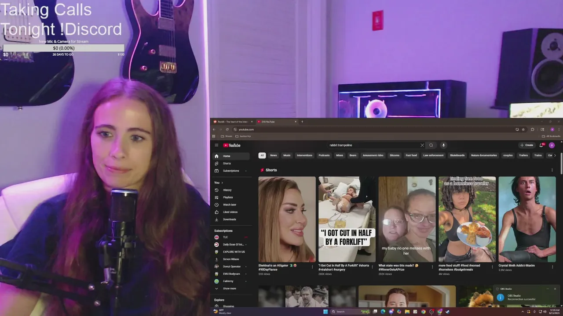Open Microsoft Edge from the taskbar
563x316 pixels.
tap(383, 312)
